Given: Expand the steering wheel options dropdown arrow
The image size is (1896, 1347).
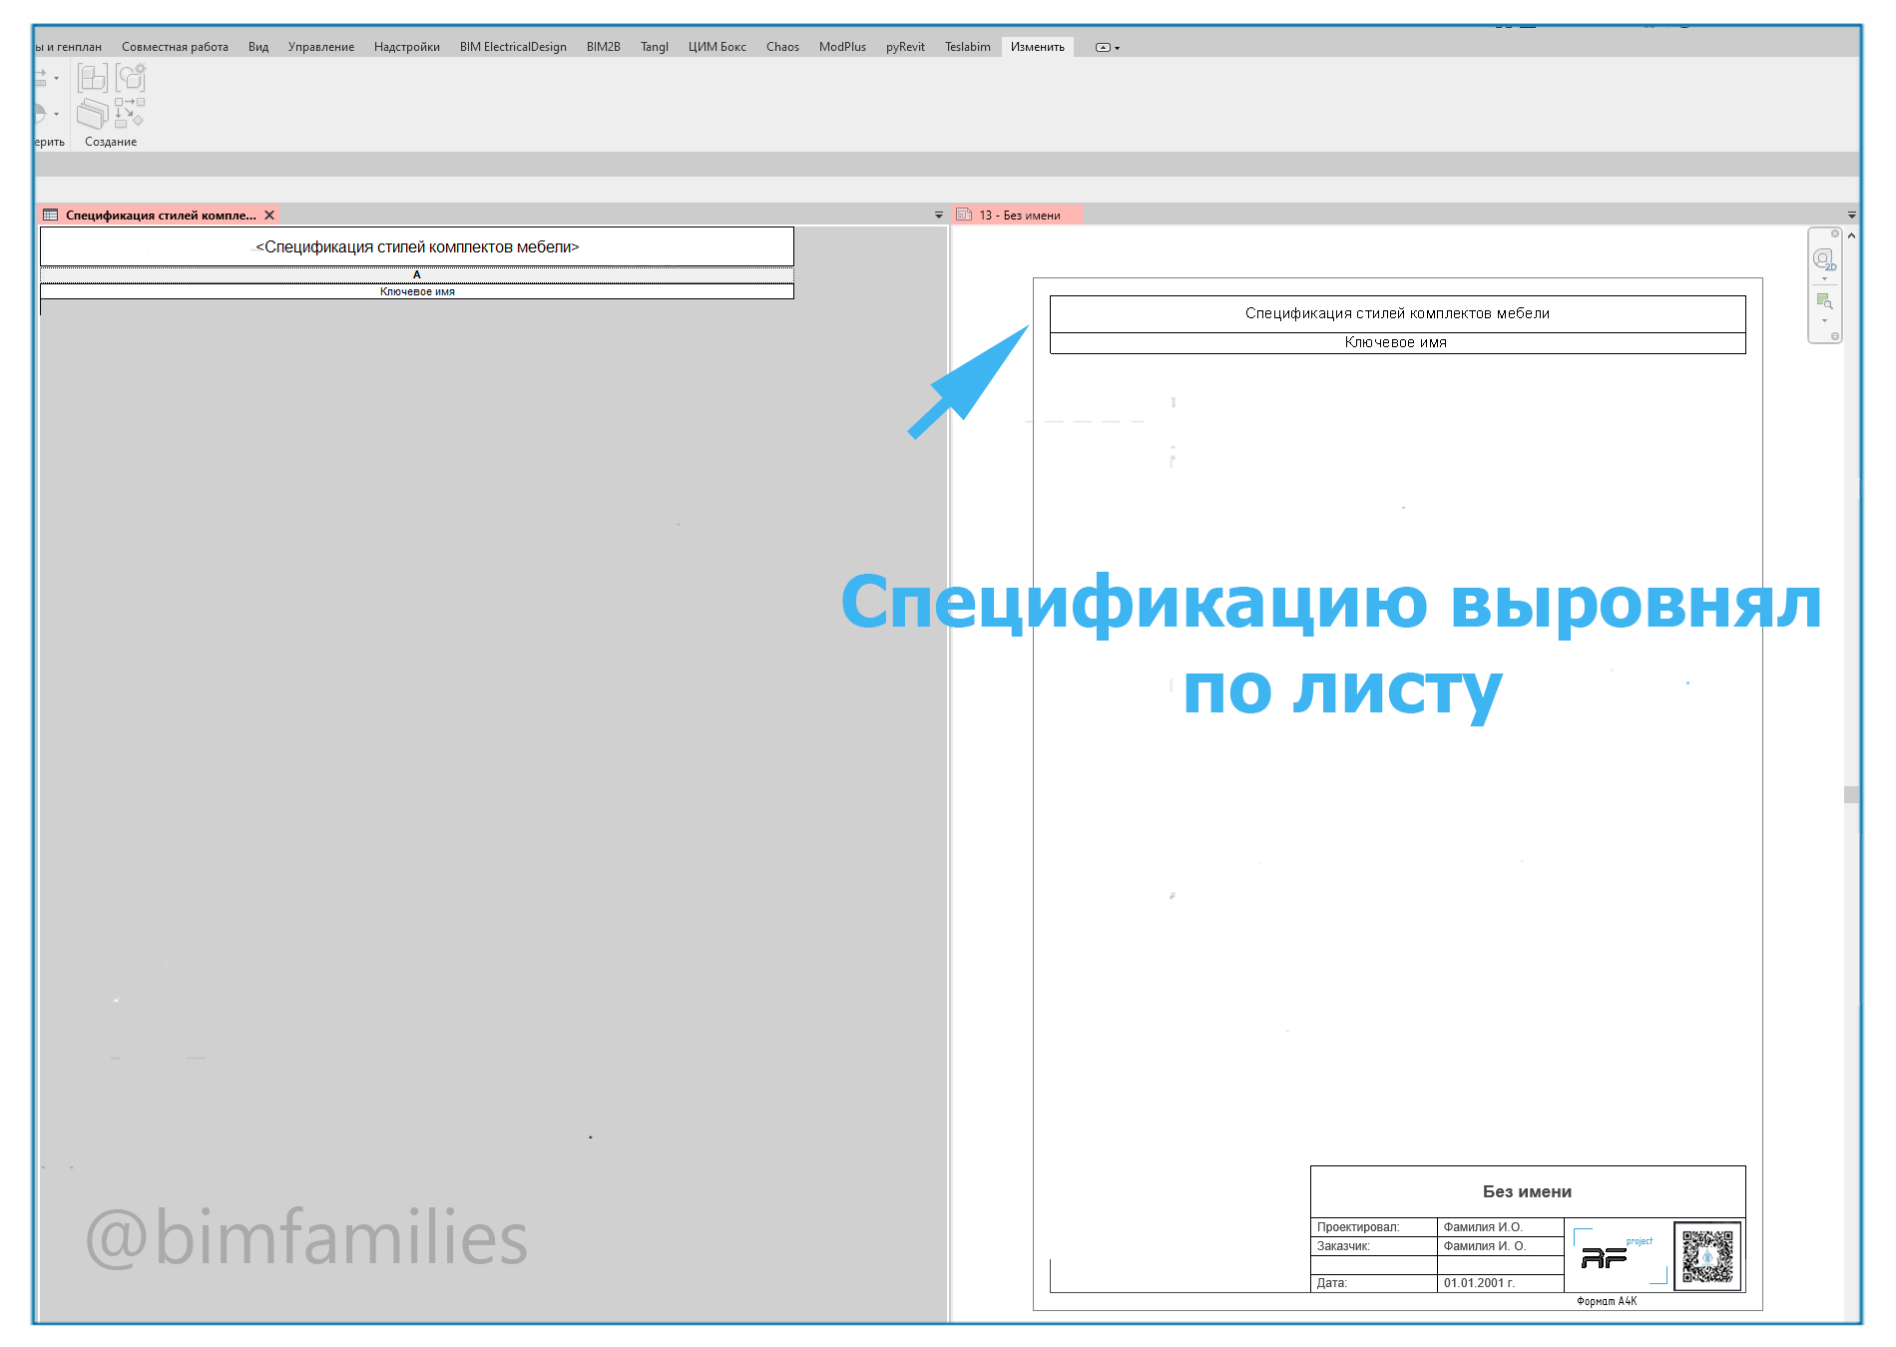Looking at the screenshot, I should click(x=1824, y=278).
